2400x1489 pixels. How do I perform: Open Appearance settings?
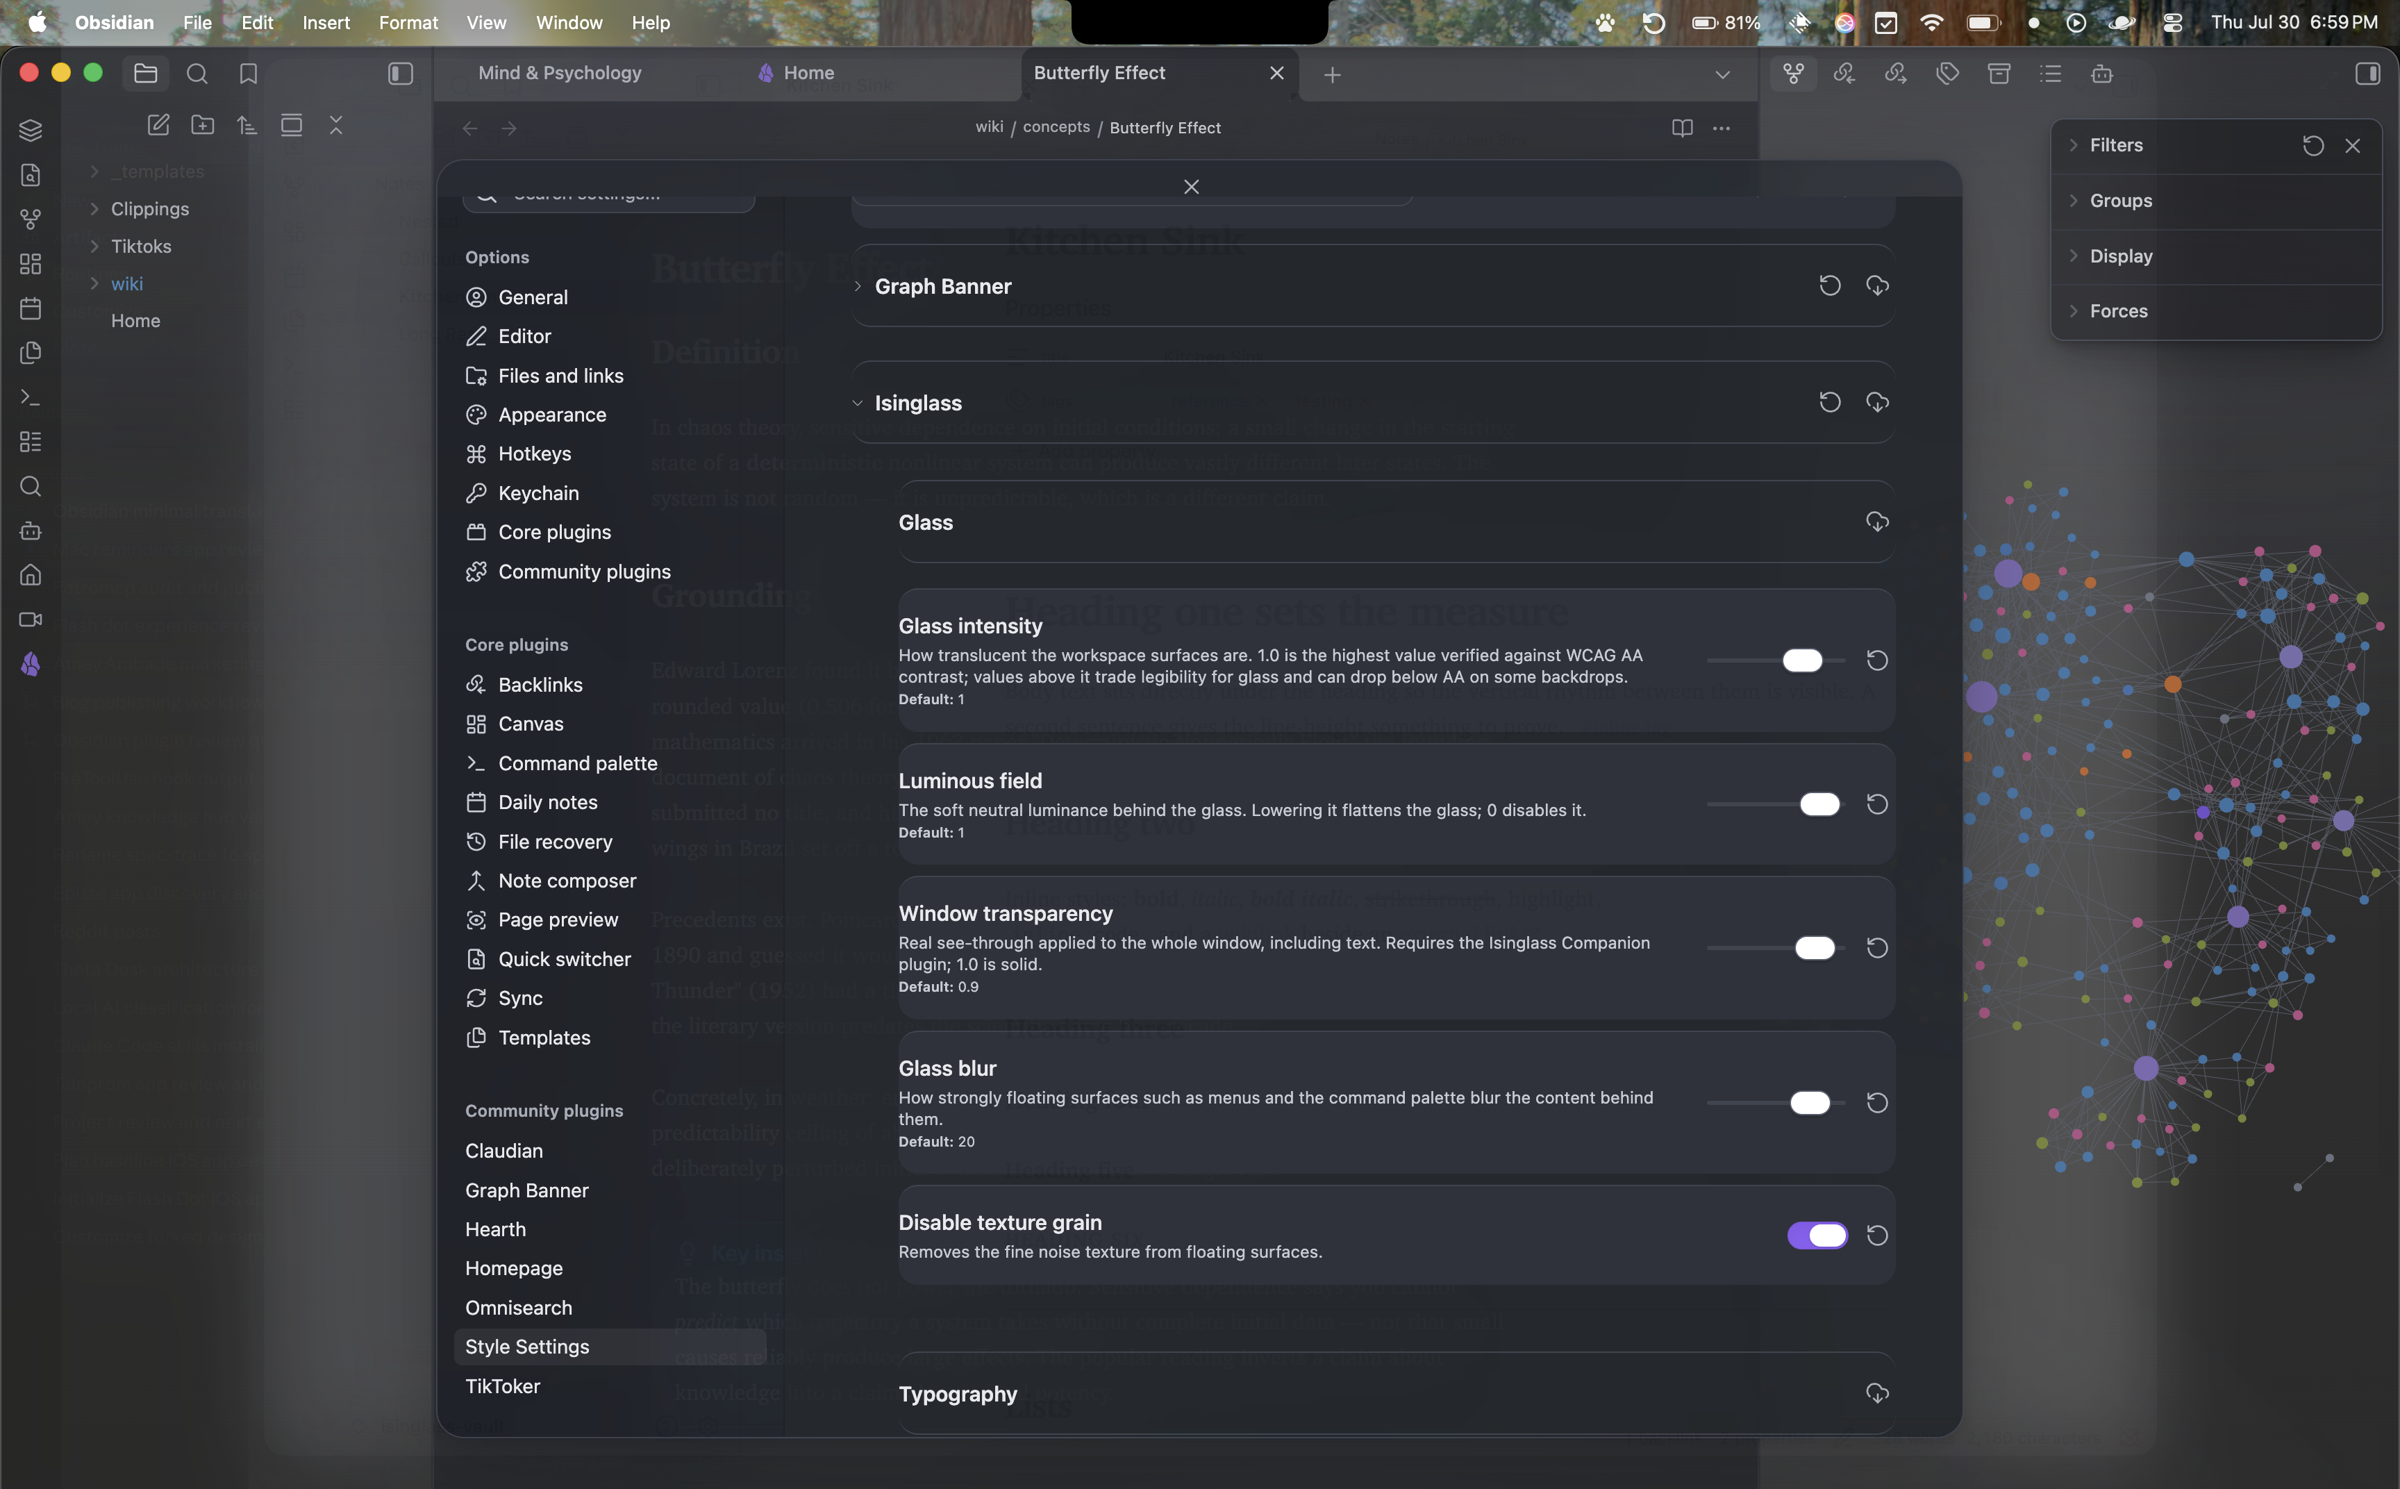[x=552, y=415]
